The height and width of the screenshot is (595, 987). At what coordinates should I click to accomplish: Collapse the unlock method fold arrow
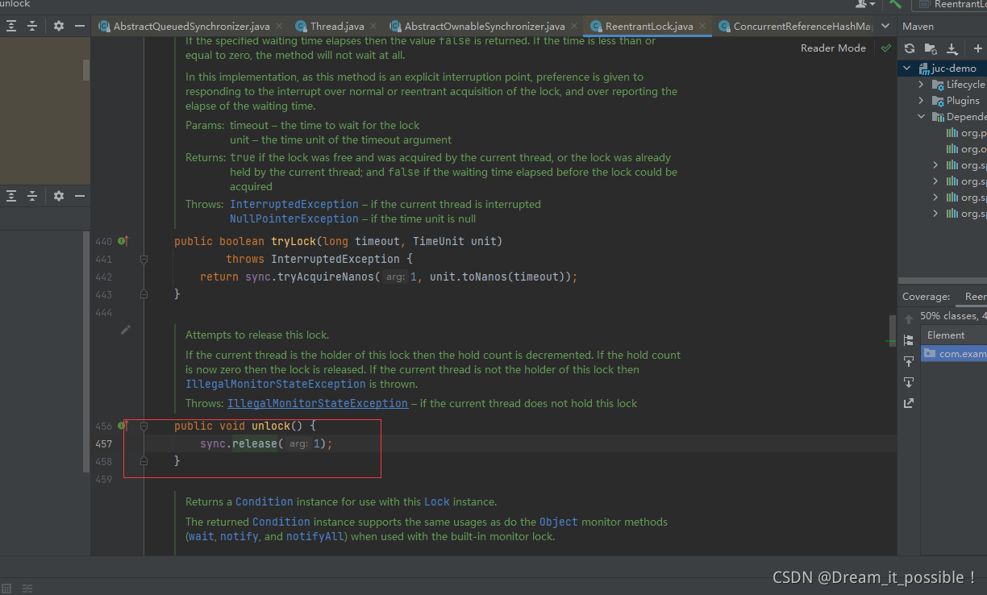click(144, 426)
